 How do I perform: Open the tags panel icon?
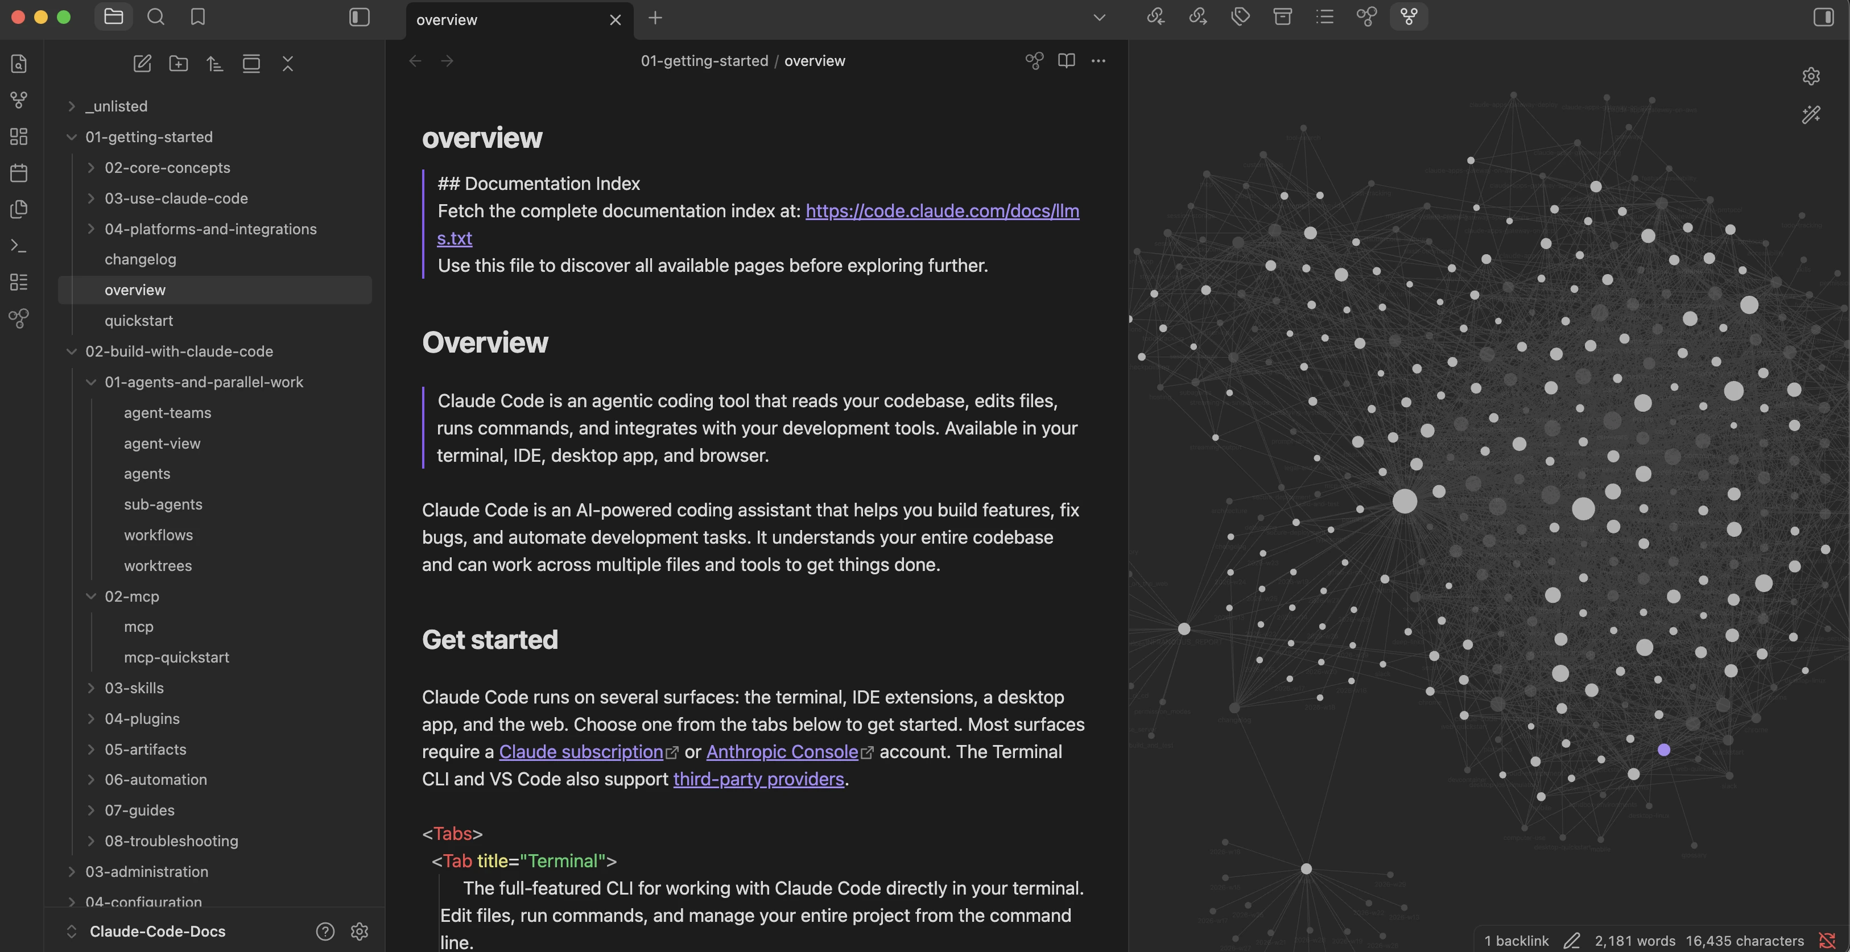[x=1240, y=16]
